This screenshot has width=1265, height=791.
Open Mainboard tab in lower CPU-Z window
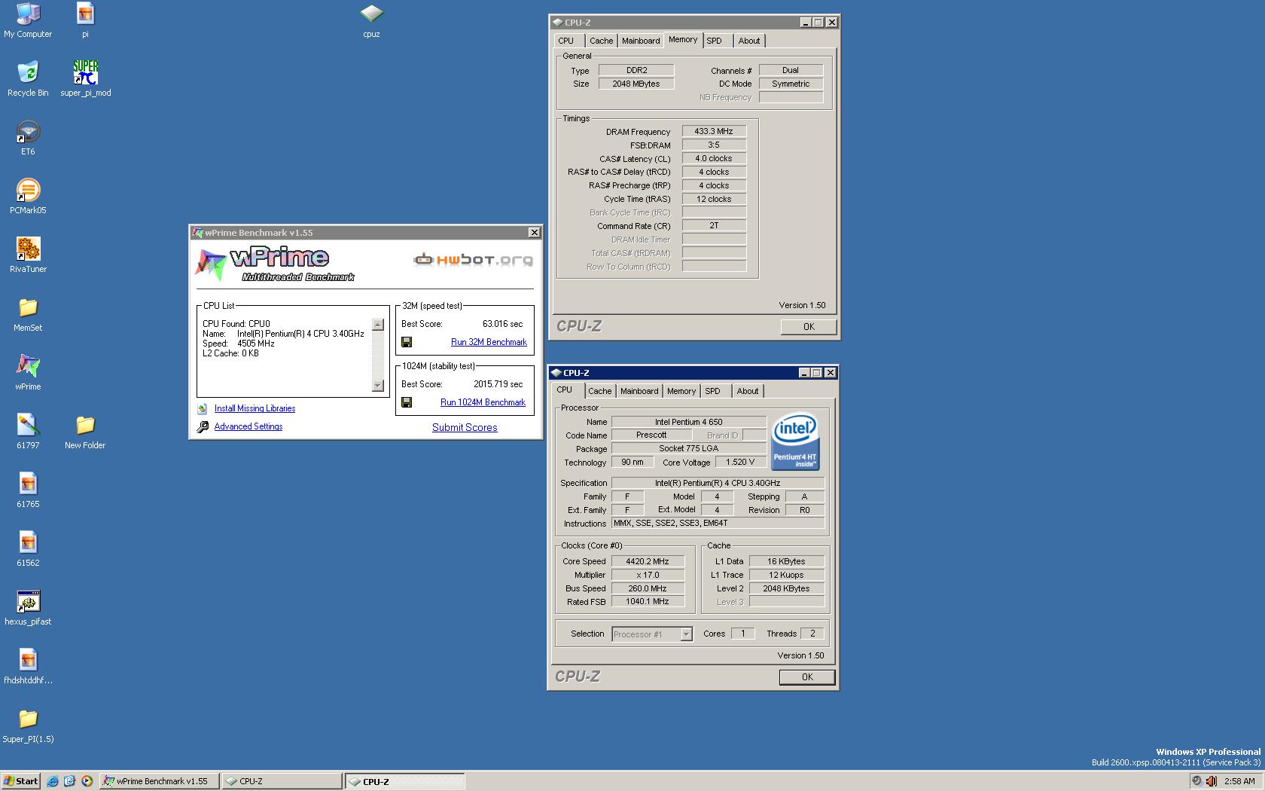pyautogui.click(x=639, y=391)
